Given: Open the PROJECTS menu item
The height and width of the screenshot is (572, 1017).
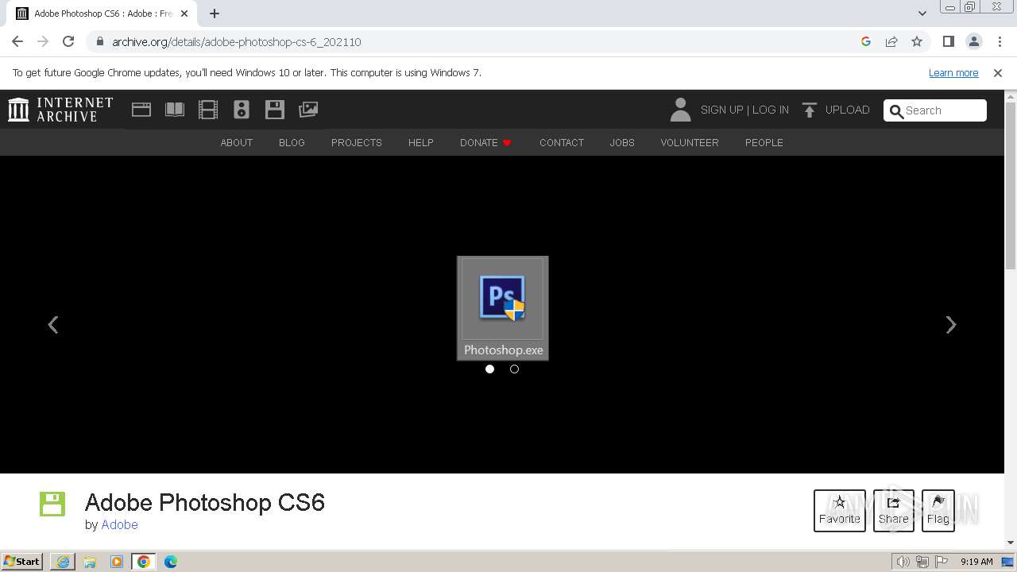Looking at the screenshot, I should point(357,142).
